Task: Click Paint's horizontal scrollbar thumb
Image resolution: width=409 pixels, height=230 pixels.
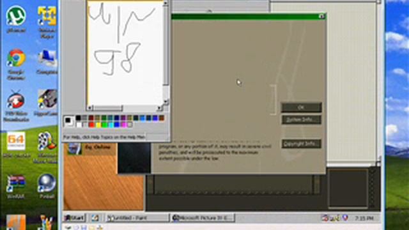Action: (107, 108)
